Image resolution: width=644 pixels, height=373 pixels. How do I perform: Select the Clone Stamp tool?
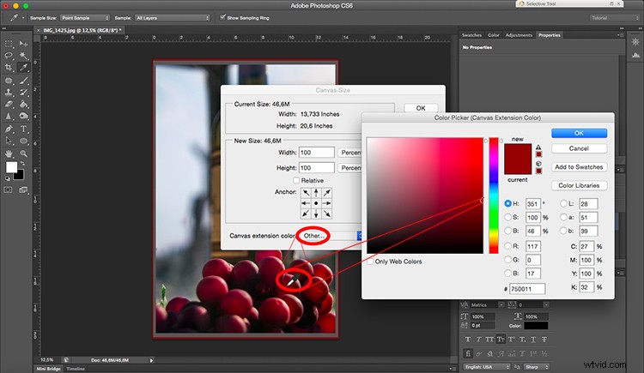(x=9, y=93)
